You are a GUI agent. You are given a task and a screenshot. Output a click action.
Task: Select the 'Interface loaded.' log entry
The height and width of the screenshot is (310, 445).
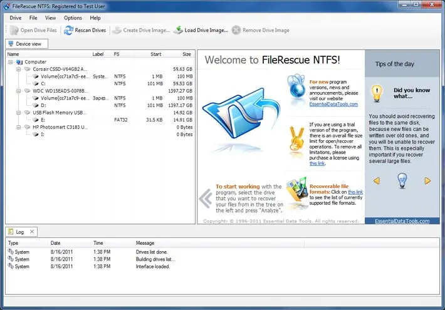click(223, 267)
